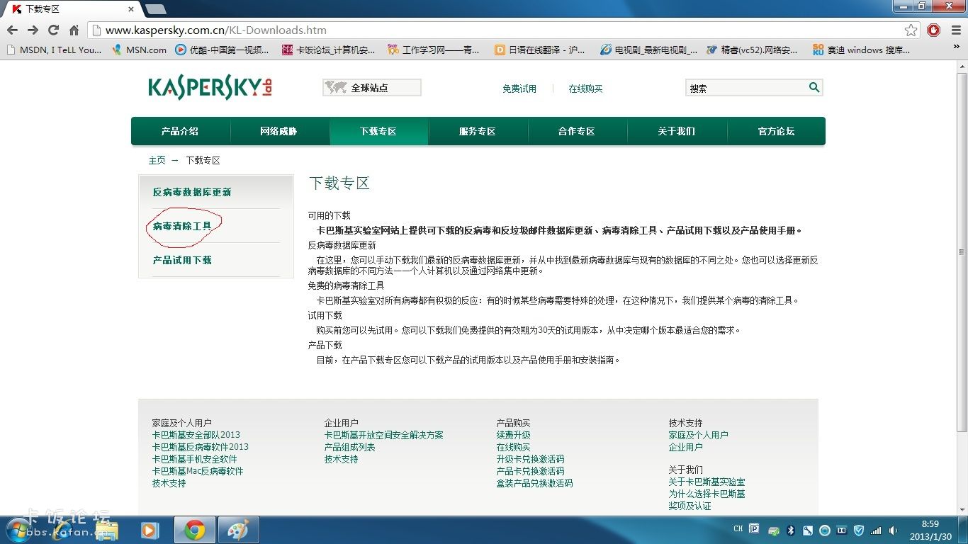968x544 pixels.
Task: Open footer link 卡巴斯基安全部队2013
Action: point(196,435)
